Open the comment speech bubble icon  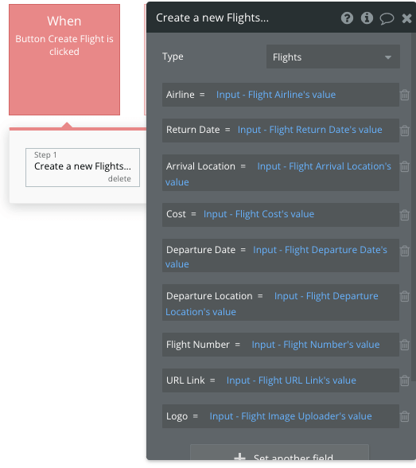[387, 18]
